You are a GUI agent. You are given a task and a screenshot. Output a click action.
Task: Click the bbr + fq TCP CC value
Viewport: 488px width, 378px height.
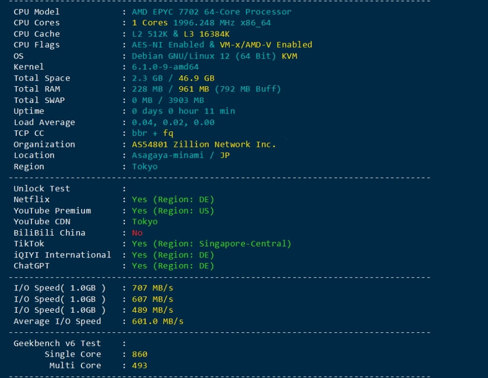[x=152, y=133]
